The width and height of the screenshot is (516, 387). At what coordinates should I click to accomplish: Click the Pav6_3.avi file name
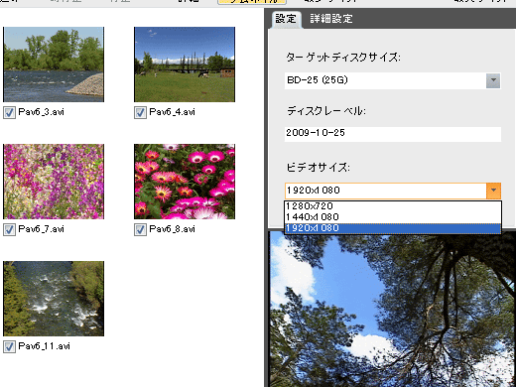pos(41,112)
